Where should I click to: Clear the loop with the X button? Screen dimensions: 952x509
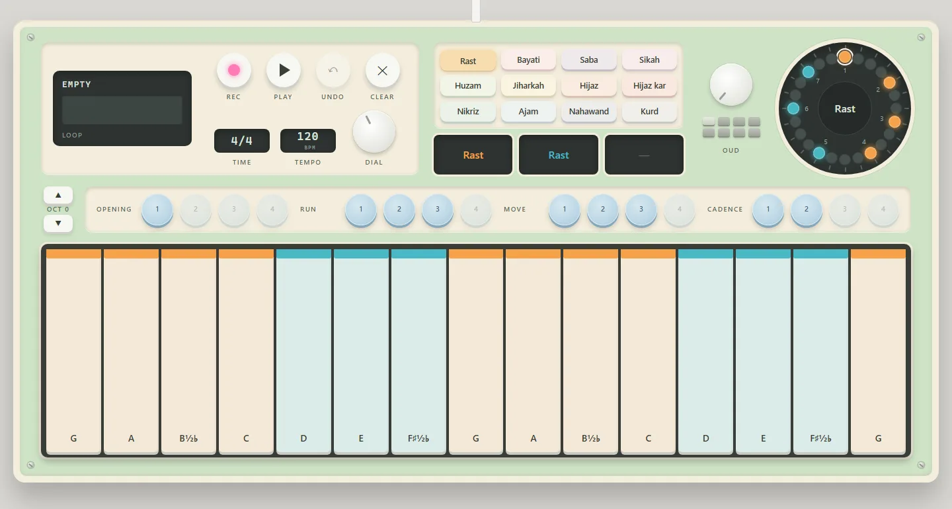tap(383, 70)
